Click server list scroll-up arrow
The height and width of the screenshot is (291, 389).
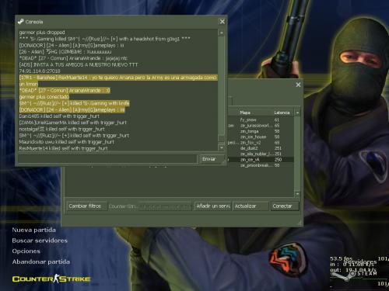click(297, 113)
